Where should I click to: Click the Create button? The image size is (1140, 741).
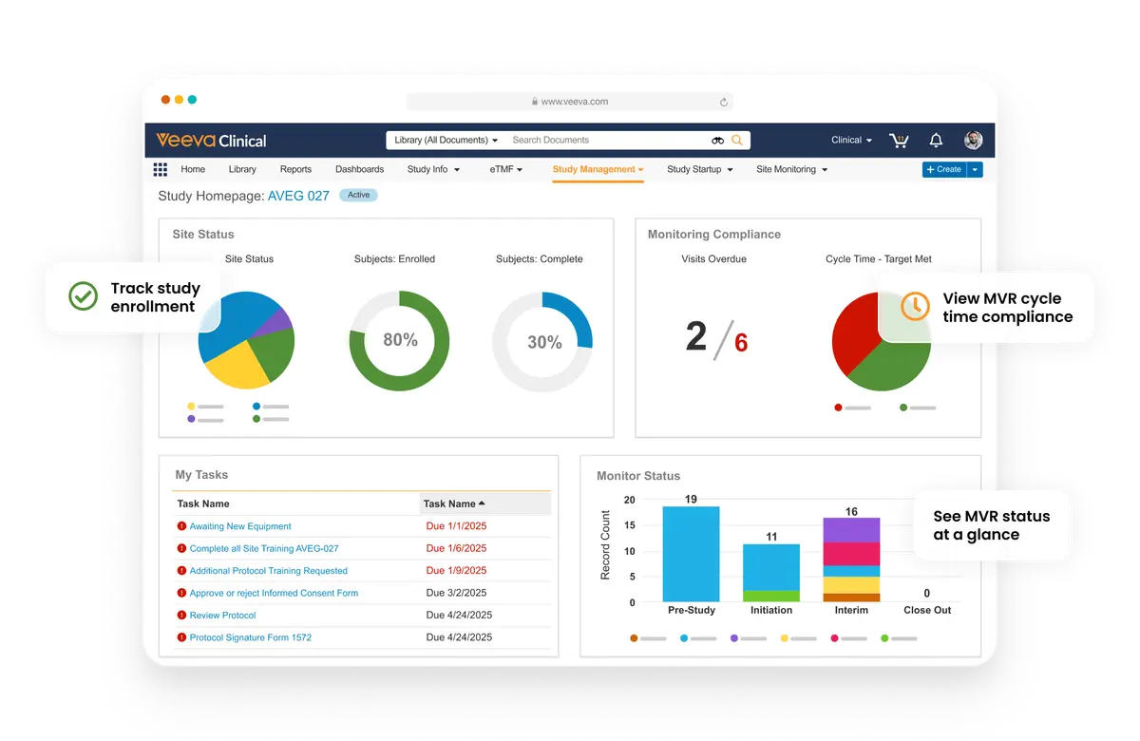pos(944,169)
